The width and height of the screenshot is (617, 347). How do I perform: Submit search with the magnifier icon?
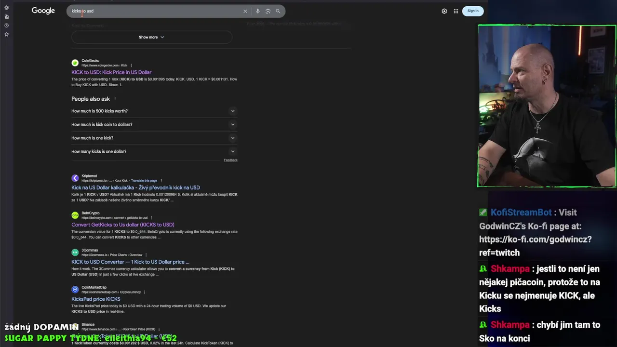click(x=278, y=11)
